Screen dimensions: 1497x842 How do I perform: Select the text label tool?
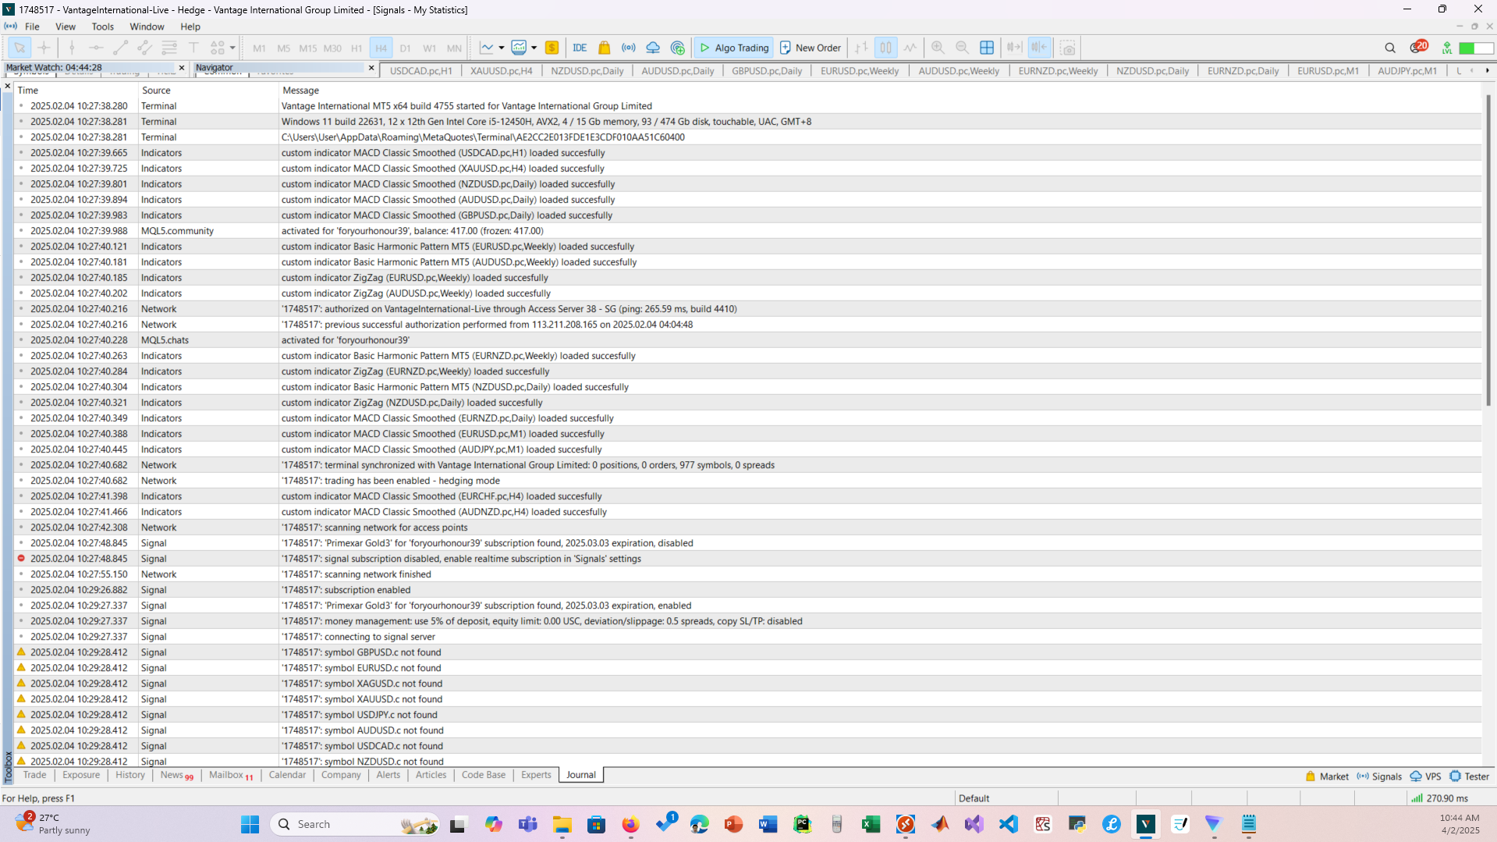tap(193, 48)
